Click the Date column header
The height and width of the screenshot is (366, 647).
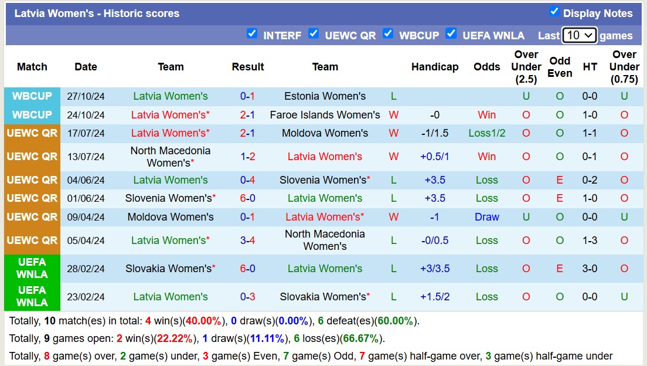86,67
